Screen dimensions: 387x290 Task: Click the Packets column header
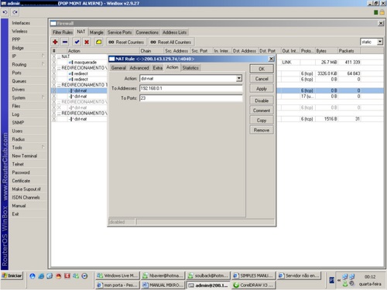tap(349, 51)
